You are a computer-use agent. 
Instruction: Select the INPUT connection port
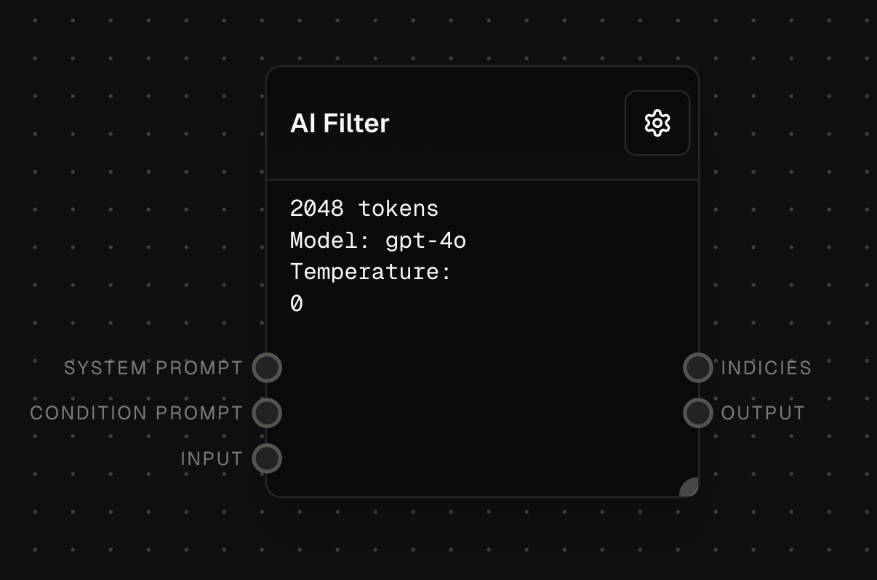[x=266, y=458]
